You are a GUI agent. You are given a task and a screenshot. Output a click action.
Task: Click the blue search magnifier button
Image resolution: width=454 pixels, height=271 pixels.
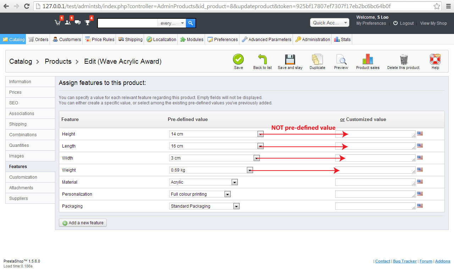click(190, 23)
